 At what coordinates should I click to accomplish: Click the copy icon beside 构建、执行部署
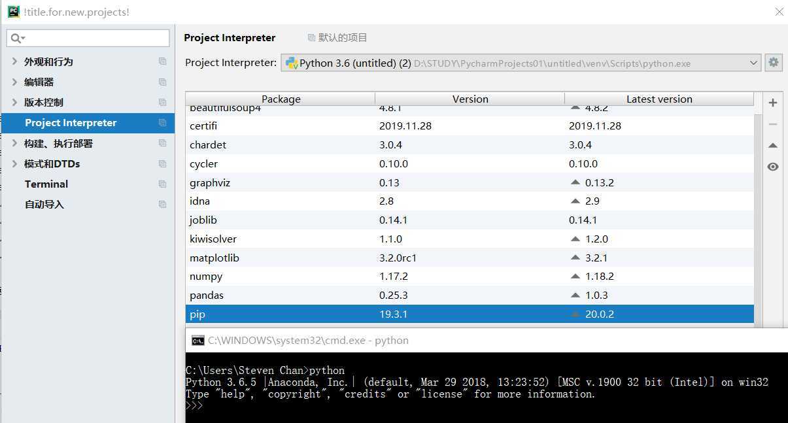point(162,143)
